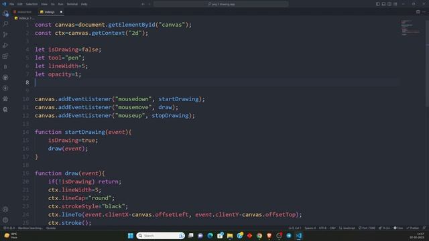Click the command center search box

pos(221,4)
